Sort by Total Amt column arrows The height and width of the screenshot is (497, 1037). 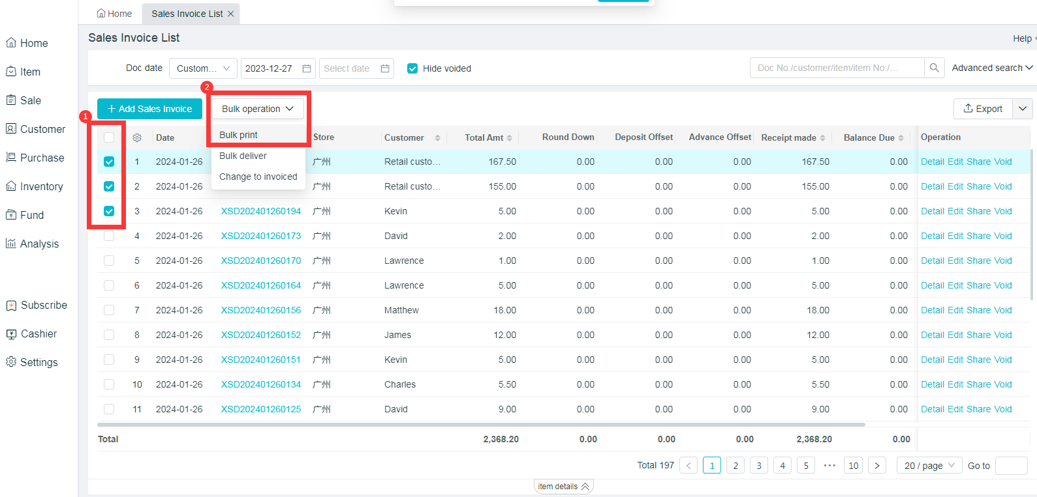coord(509,138)
